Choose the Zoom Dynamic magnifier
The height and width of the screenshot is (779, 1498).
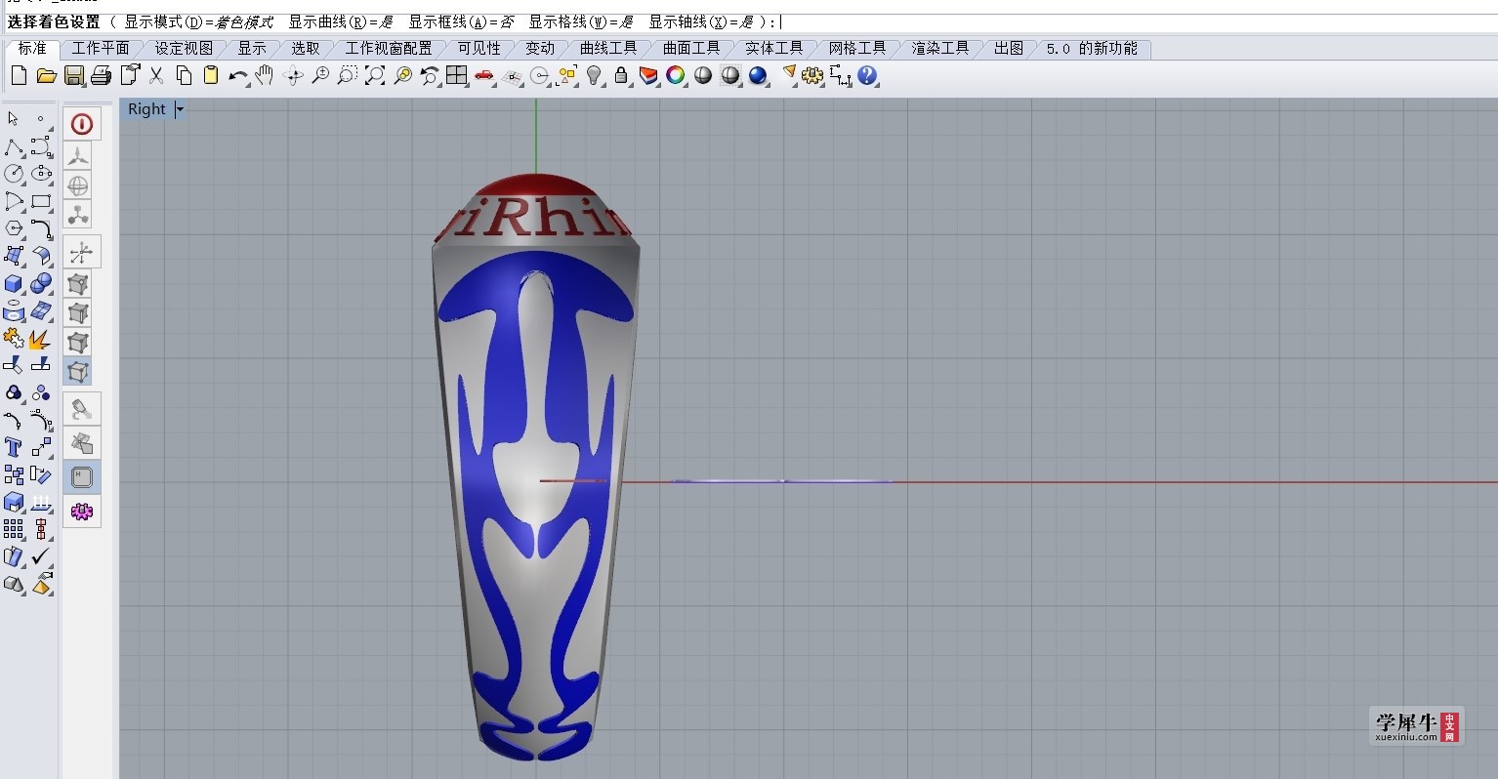point(320,75)
